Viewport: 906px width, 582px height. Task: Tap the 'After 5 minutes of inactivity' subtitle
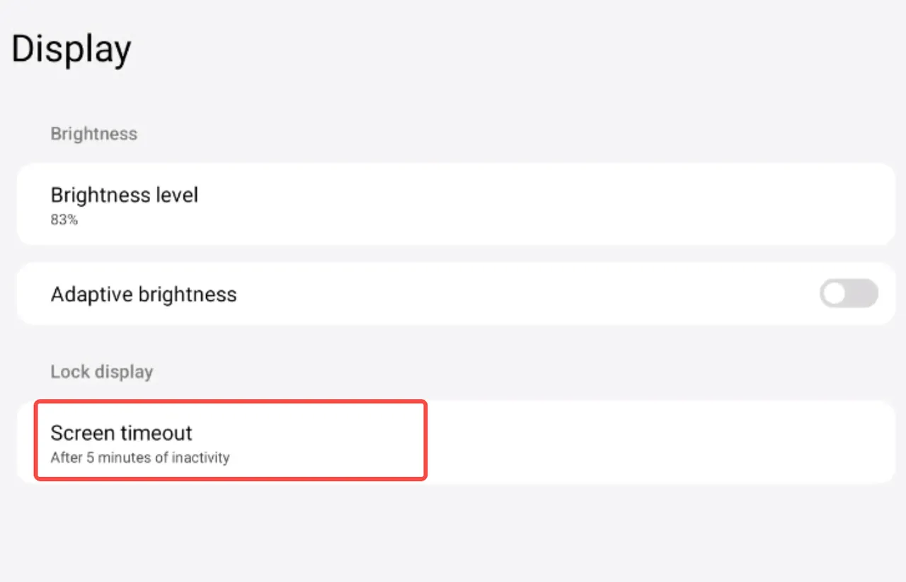pos(139,457)
